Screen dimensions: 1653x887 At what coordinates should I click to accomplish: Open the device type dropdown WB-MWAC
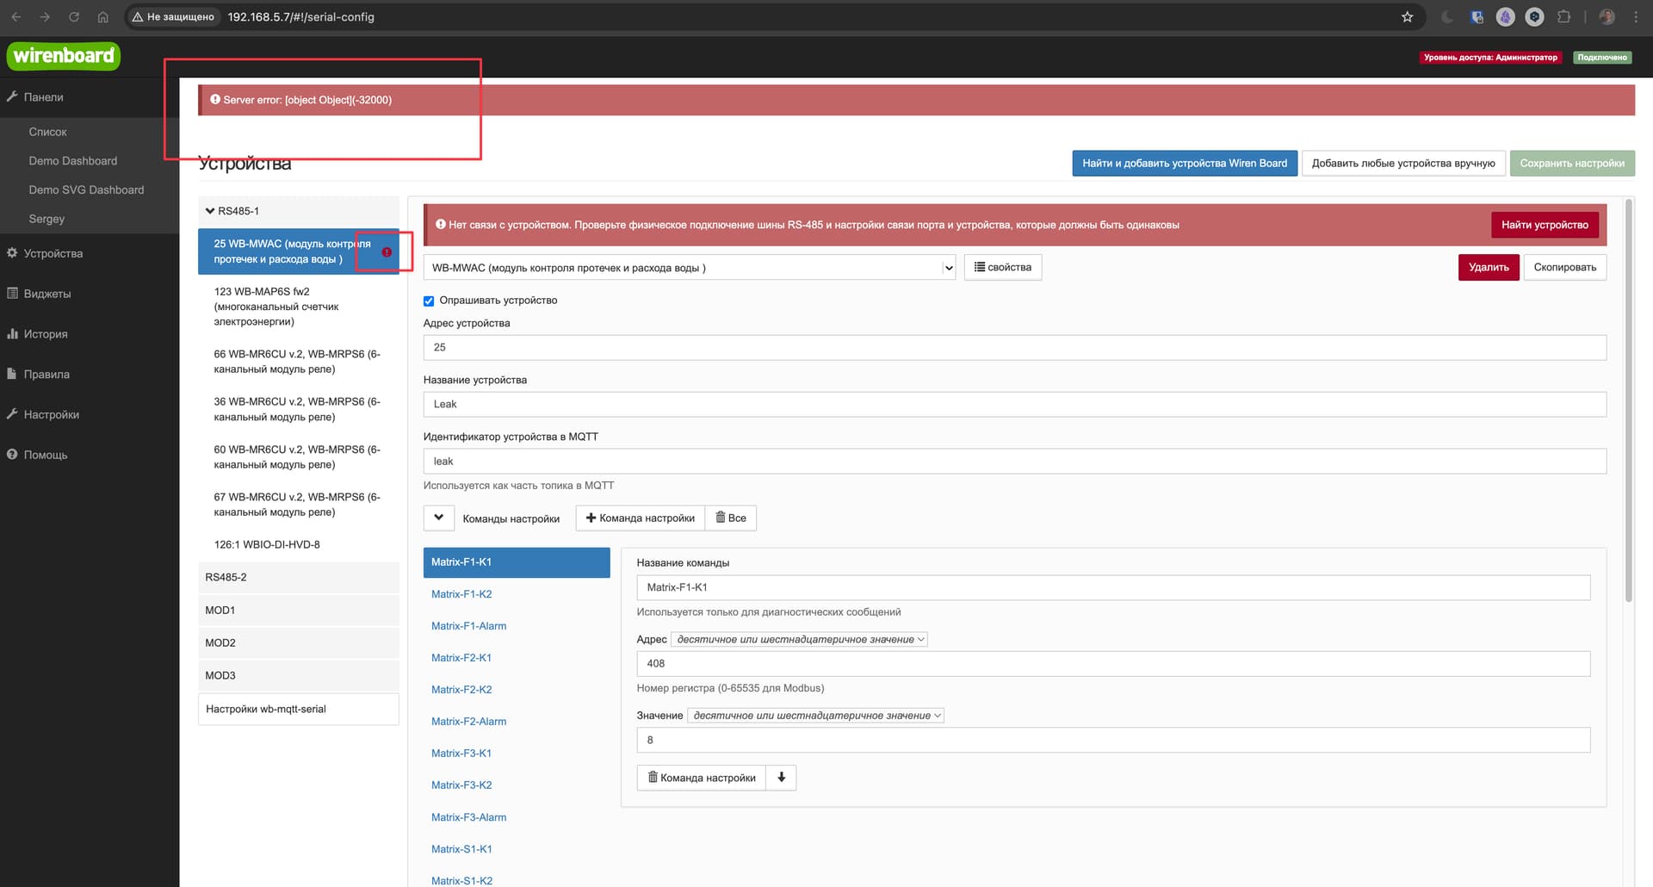(690, 268)
